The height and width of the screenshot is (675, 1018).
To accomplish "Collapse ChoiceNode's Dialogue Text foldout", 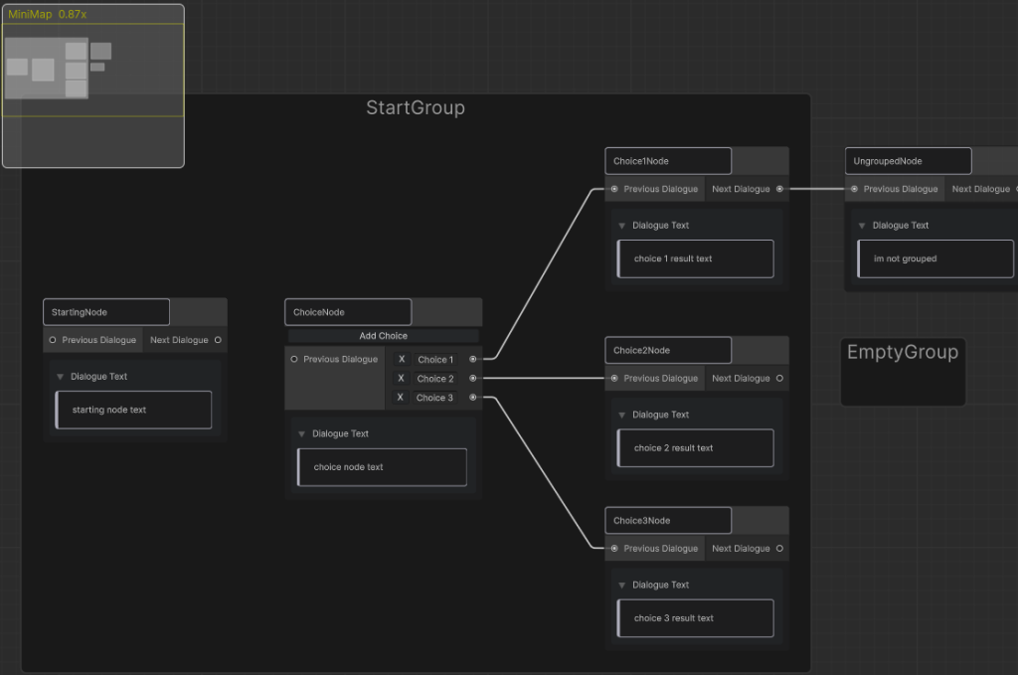I will [x=302, y=433].
